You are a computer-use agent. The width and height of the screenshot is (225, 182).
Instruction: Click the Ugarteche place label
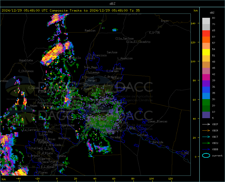[67, 125]
